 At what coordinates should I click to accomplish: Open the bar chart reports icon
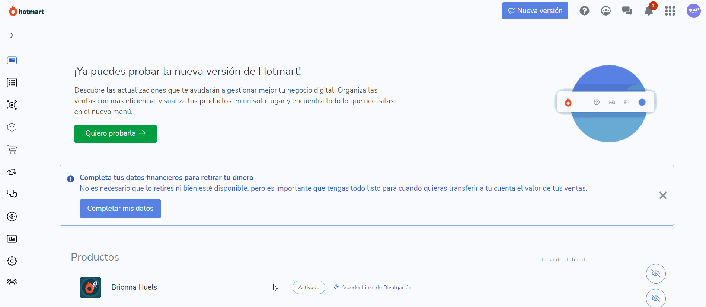click(x=12, y=239)
